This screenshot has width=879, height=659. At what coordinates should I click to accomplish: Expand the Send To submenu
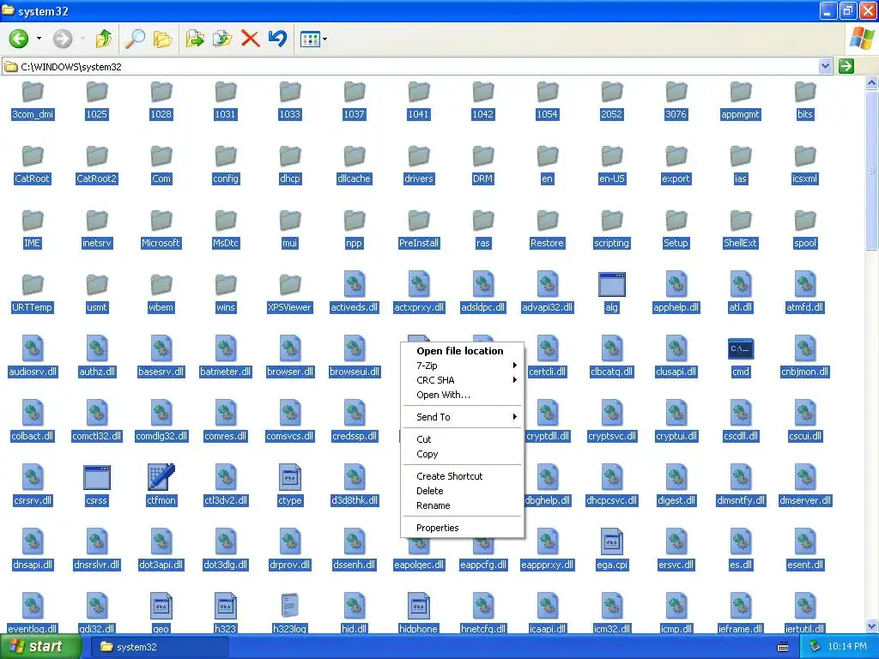(463, 417)
